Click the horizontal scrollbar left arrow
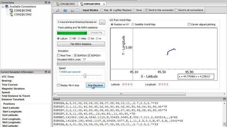This screenshot has height=127, width=227. (55, 94)
